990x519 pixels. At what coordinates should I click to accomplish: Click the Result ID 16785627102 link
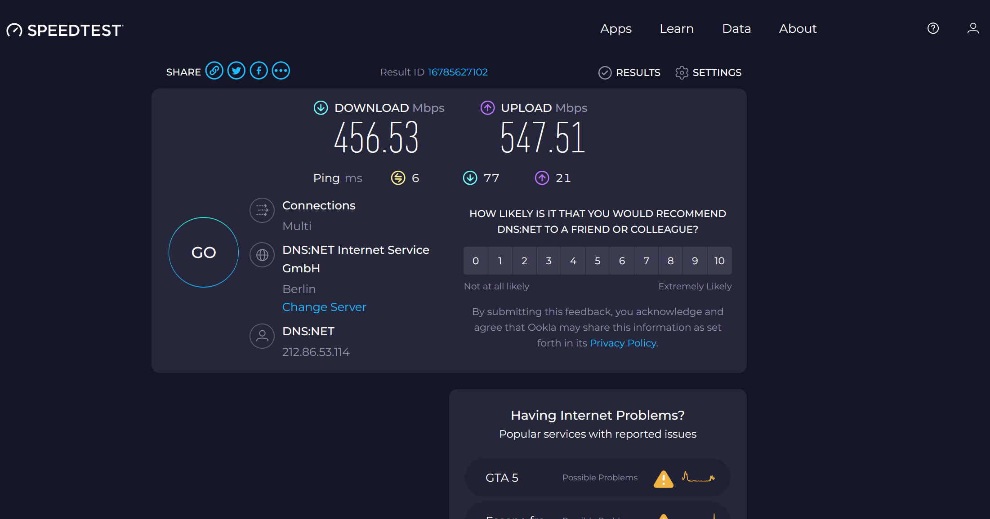458,72
